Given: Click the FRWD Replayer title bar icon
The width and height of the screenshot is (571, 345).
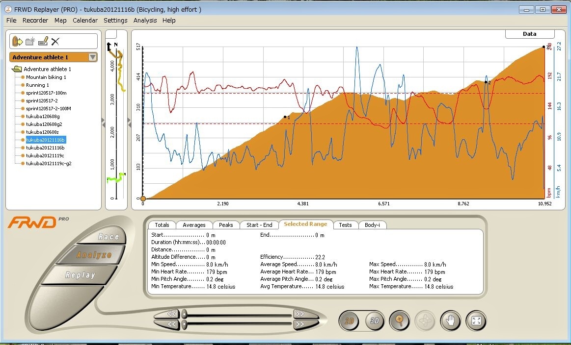Looking at the screenshot, I should (x=8, y=9).
